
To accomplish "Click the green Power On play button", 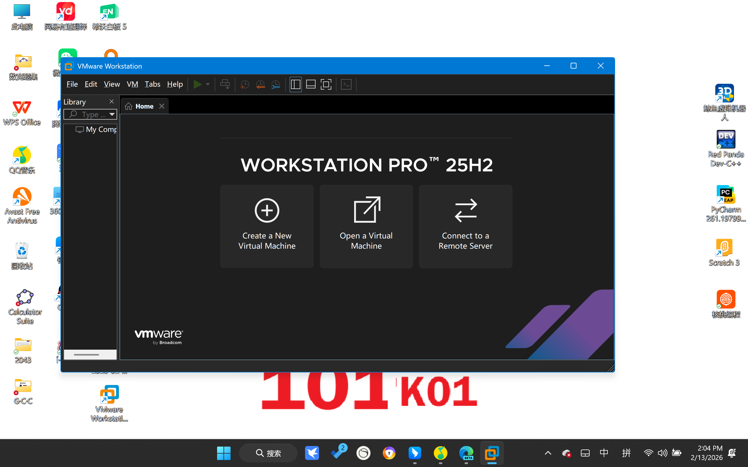I will 197,84.
